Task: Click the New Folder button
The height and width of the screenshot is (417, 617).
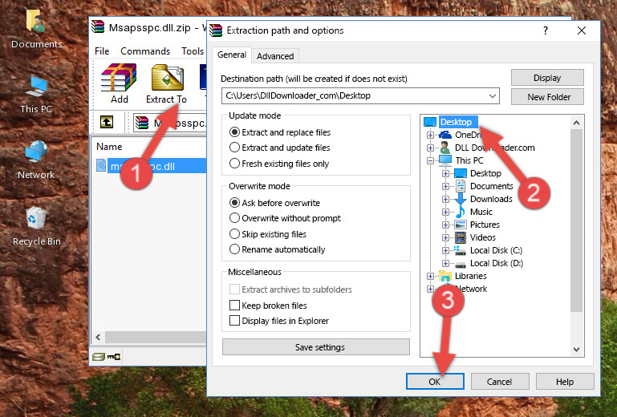Action: coord(547,97)
